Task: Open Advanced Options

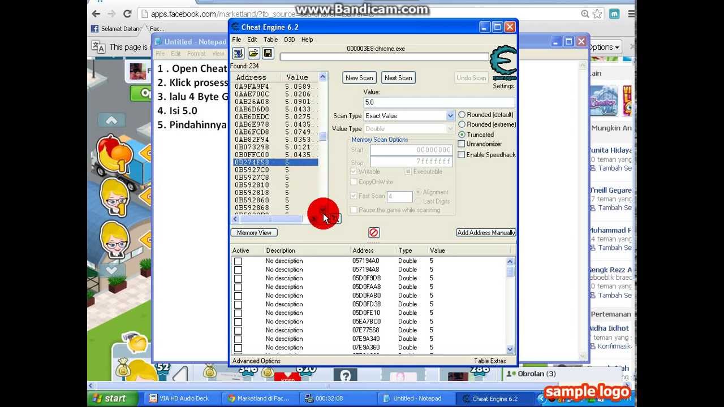Action: [x=256, y=361]
